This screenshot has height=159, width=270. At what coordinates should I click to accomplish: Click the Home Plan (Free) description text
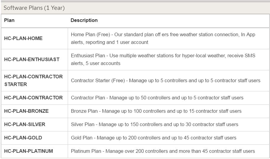(163, 38)
